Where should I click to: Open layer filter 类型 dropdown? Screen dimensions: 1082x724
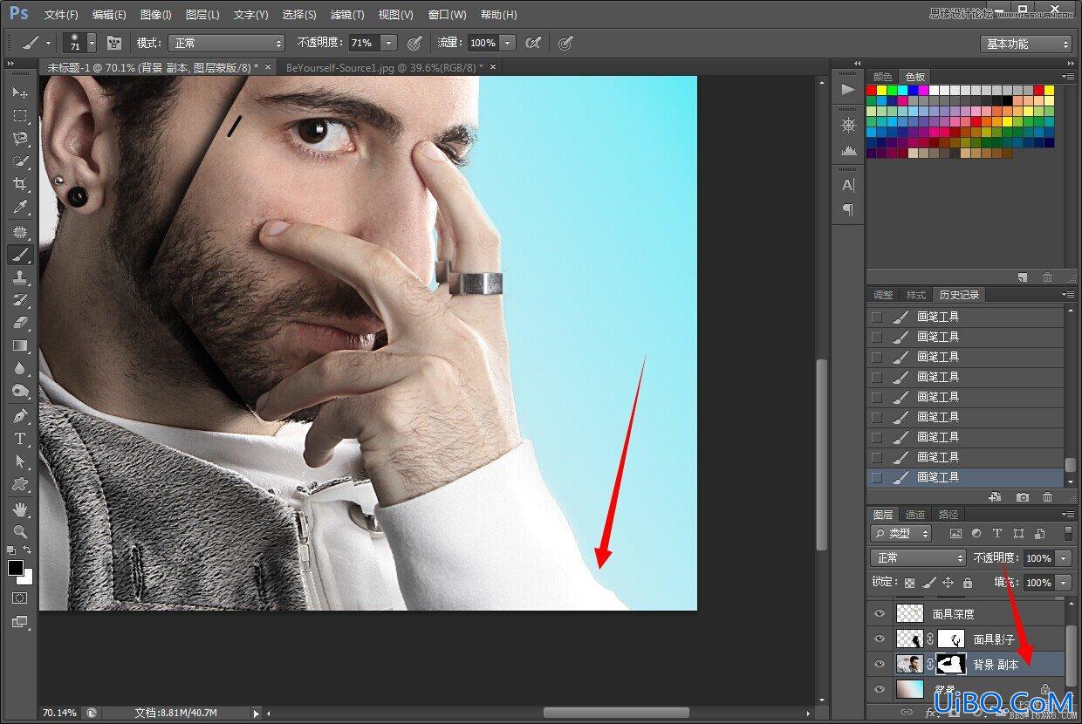coord(901,533)
